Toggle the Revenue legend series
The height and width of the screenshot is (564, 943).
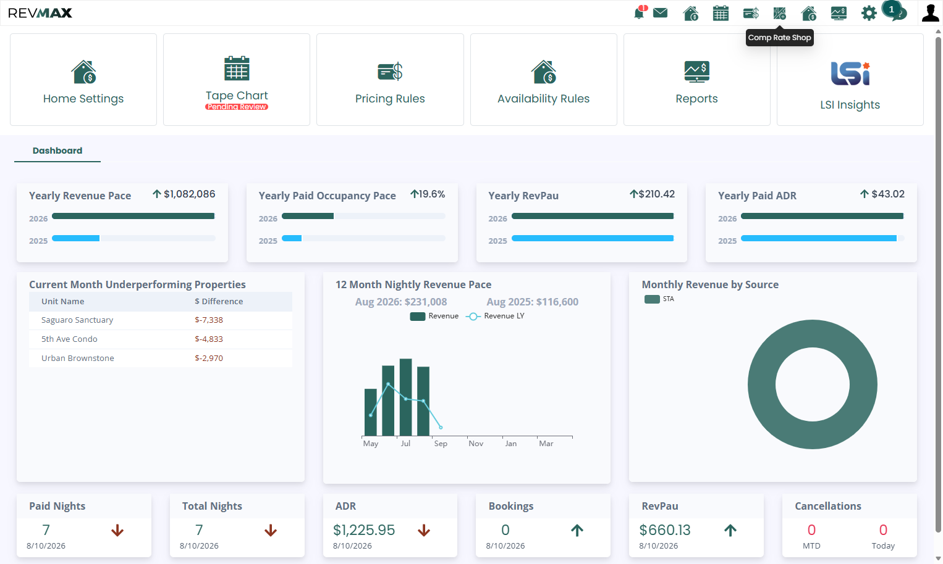point(434,316)
